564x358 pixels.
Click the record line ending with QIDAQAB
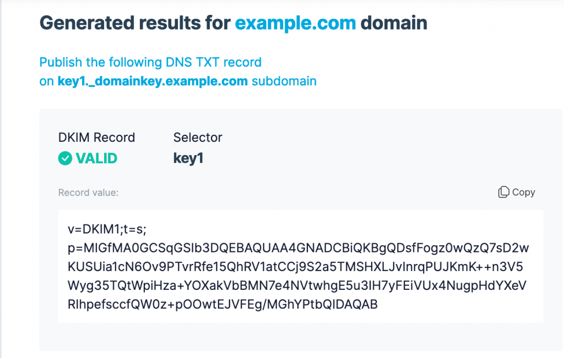[223, 304]
